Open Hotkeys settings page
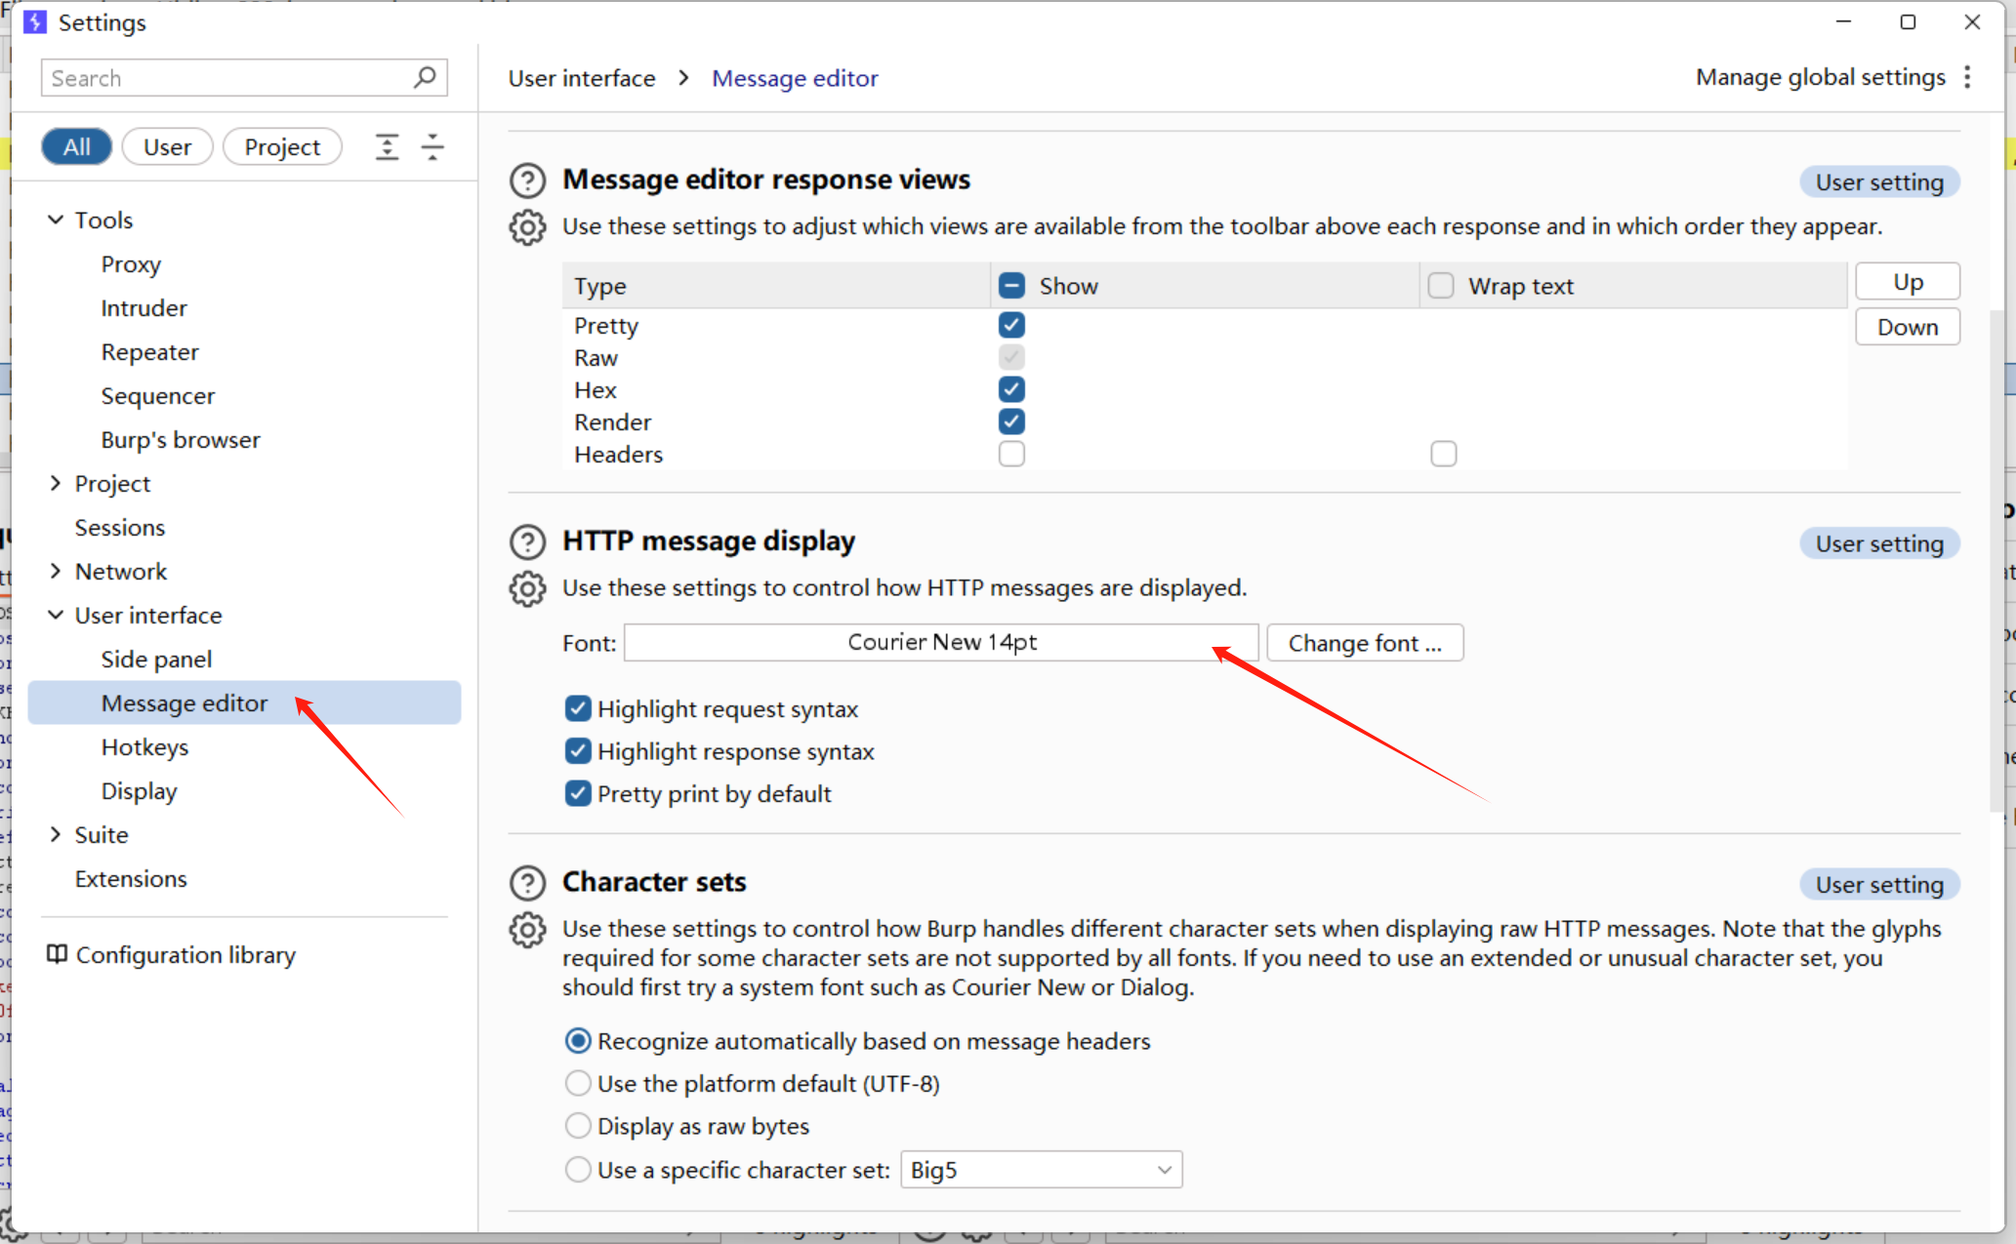The width and height of the screenshot is (2016, 1244). (144, 747)
